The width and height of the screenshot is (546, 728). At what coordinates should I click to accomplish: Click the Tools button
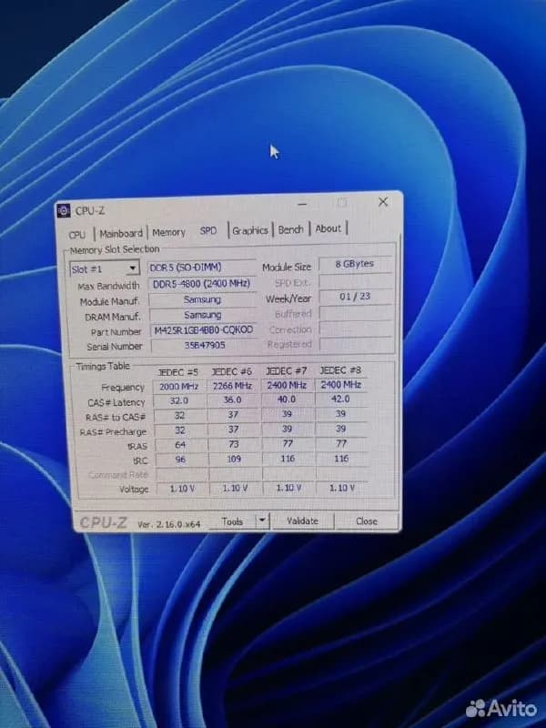[x=232, y=521]
